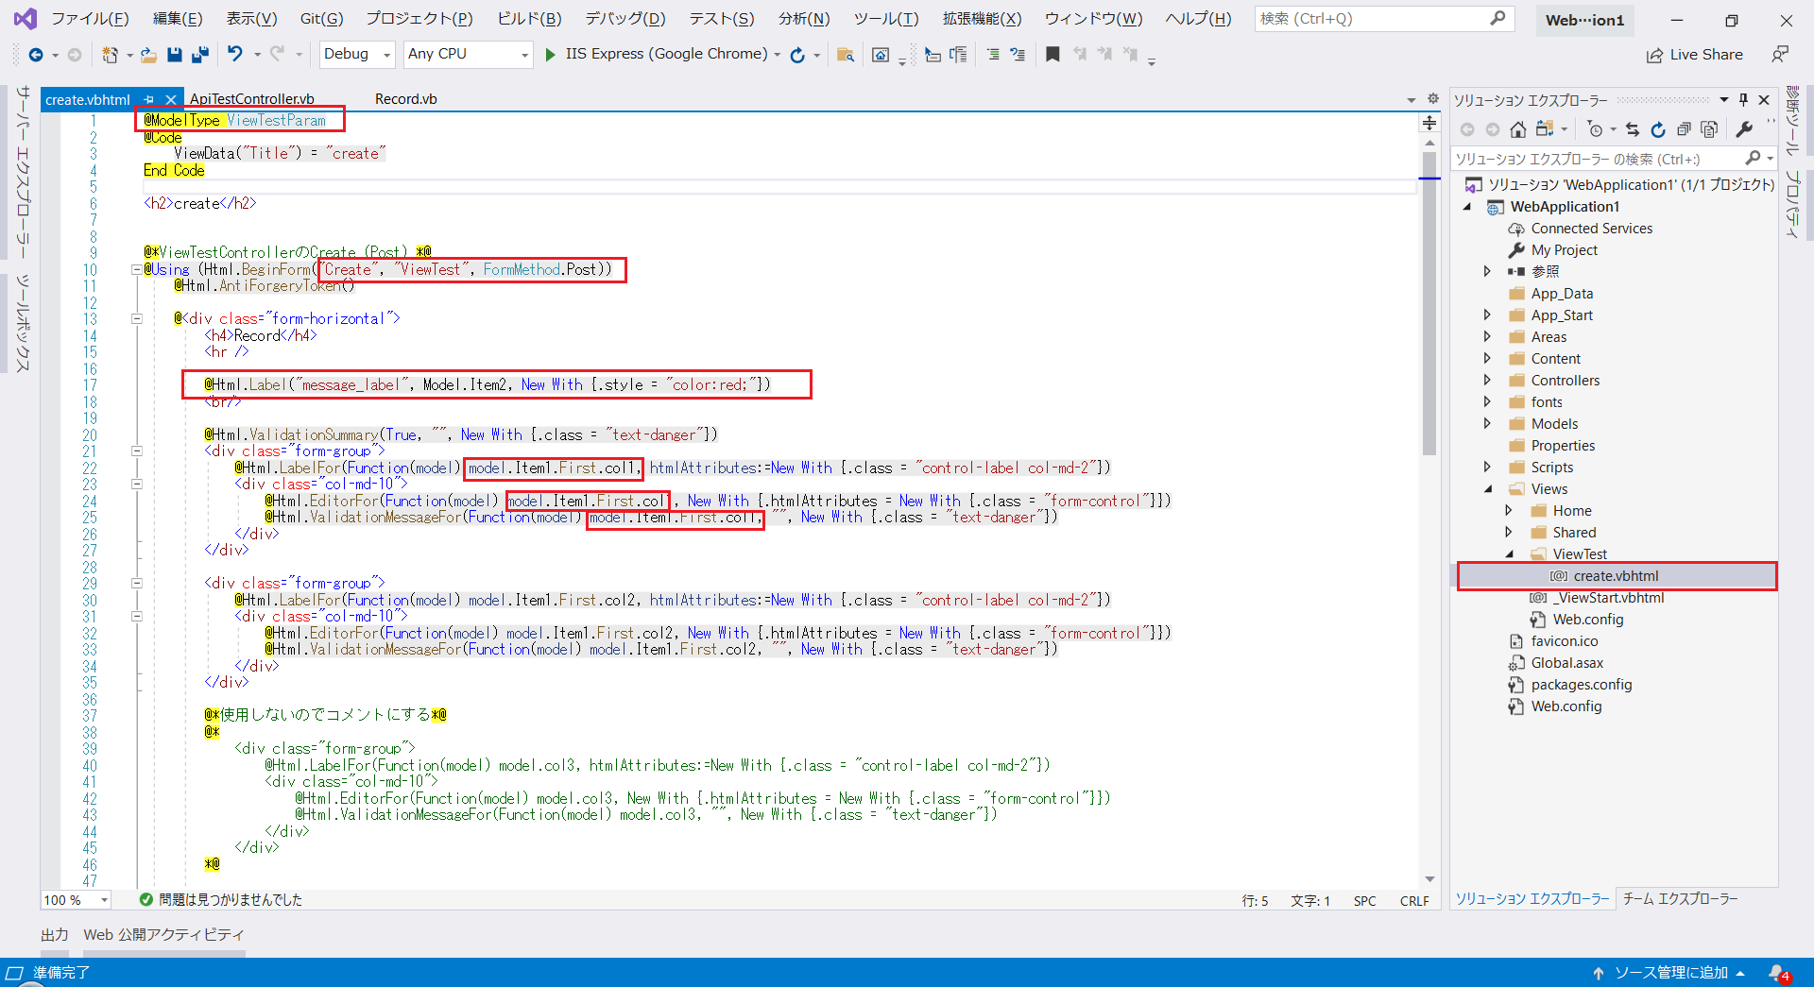The image size is (1814, 987).
Task: Click ソース管理に追加 in the status bar
Action: [x=1670, y=972]
